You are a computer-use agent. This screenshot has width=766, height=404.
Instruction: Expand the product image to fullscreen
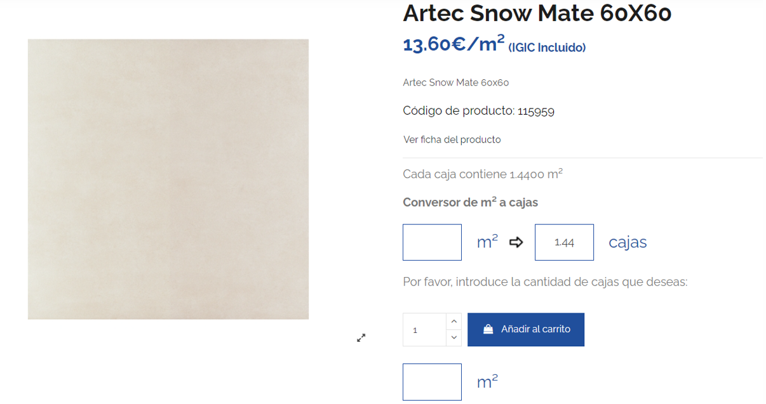click(361, 338)
